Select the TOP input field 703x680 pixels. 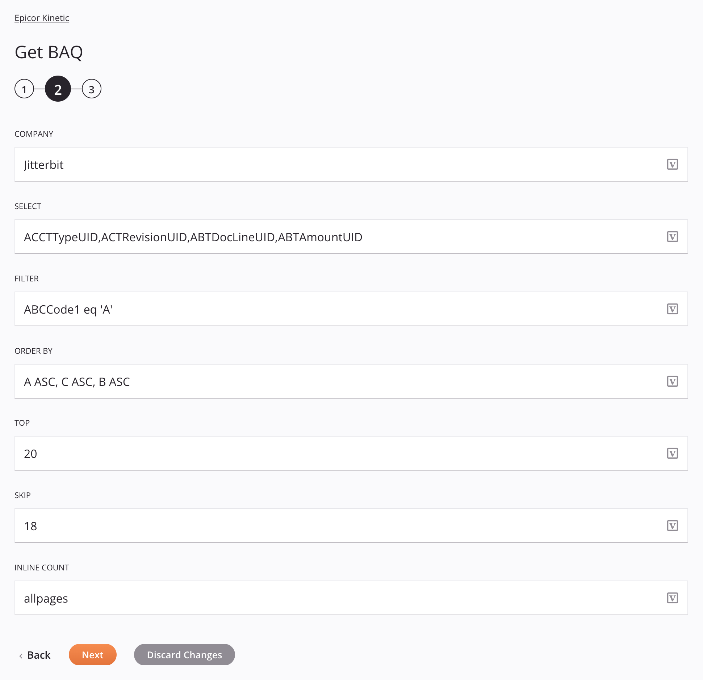tap(351, 453)
